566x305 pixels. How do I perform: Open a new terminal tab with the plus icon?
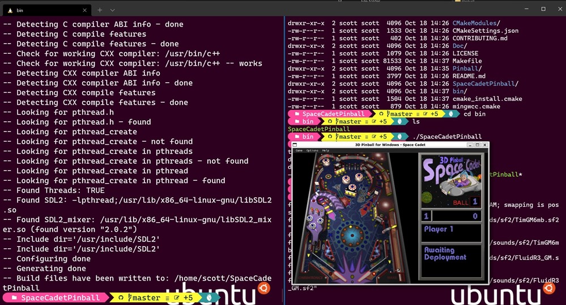100,10
